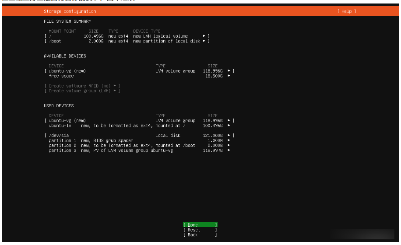This screenshot has height=245, width=401.
Task: Open the ubuntu-vg menu under Available Devices
Action: coord(229,71)
